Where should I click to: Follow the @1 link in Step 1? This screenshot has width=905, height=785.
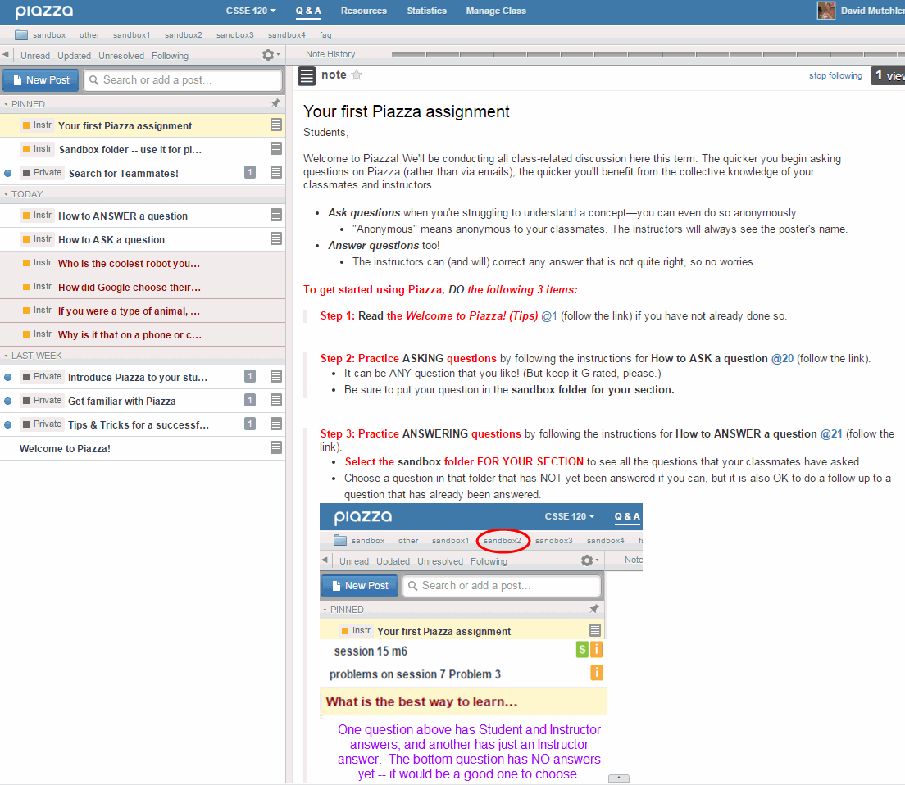(549, 316)
